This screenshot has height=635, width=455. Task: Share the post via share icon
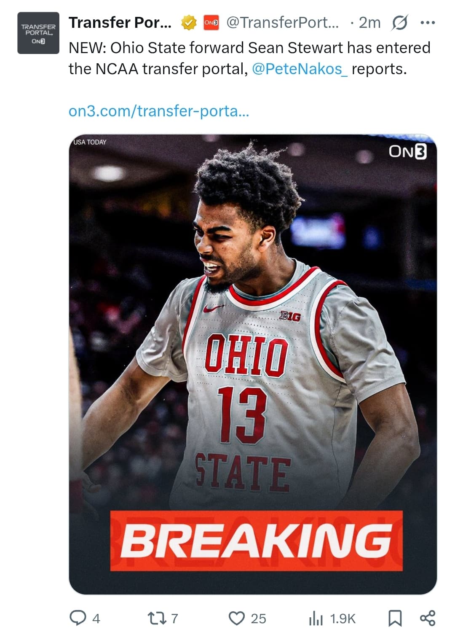tap(427, 618)
